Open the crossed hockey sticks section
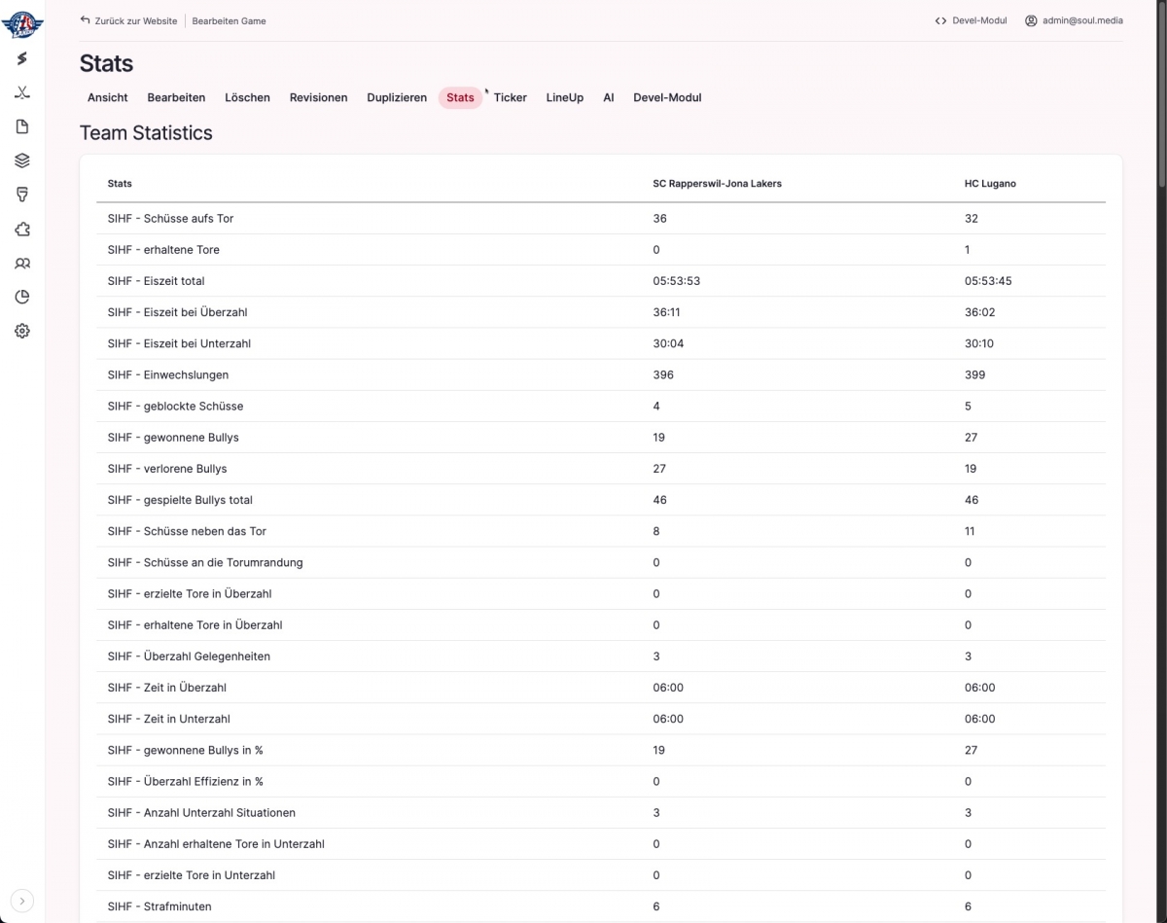The image size is (1167, 923). 22,92
